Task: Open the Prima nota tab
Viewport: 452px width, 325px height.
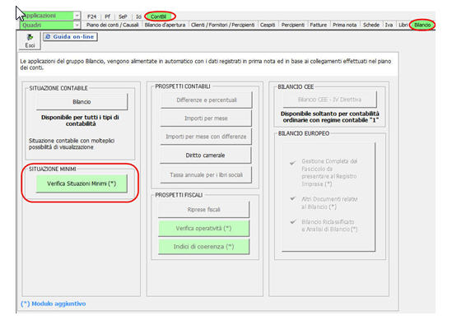Action: click(345, 25)
